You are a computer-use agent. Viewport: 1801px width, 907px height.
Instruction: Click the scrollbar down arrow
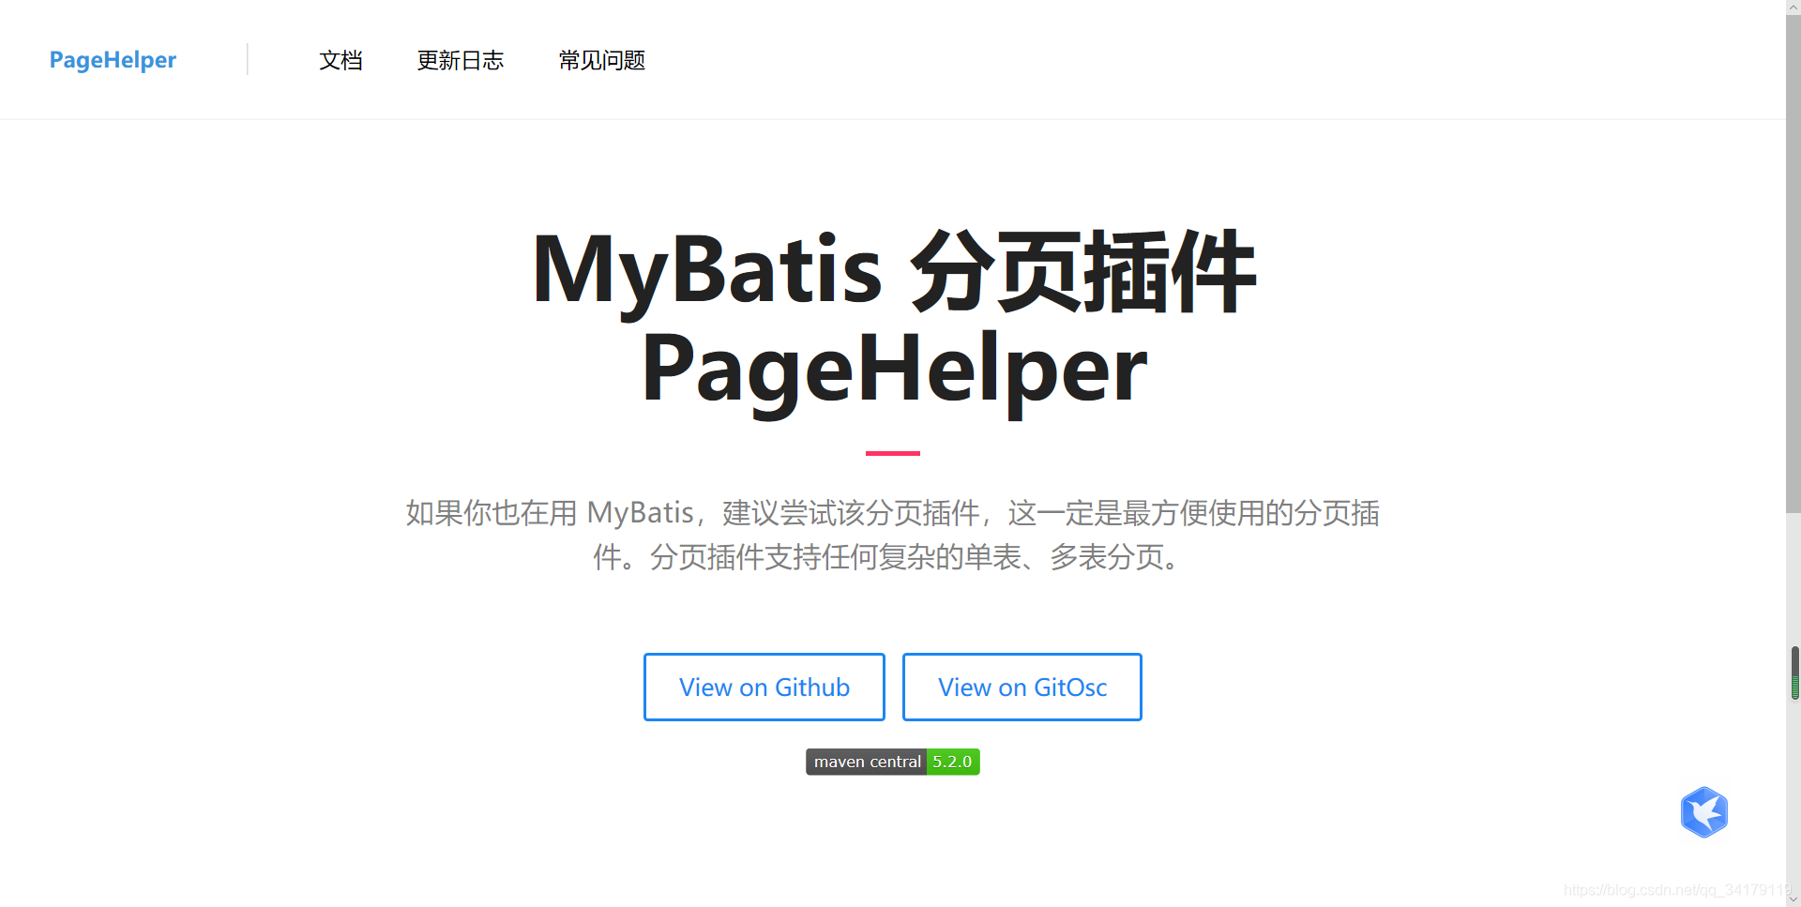(x=1793, y=899)
